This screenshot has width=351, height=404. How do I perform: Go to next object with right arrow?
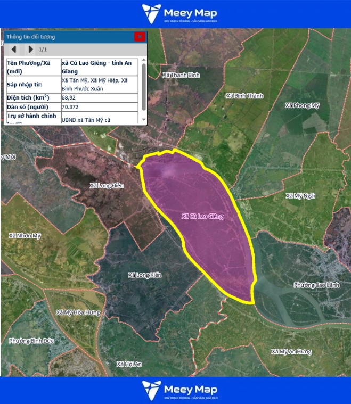point(30,50)
